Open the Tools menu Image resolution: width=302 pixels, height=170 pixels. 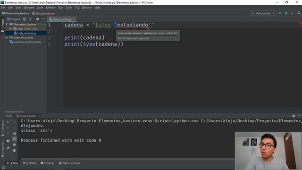point(69,8)
